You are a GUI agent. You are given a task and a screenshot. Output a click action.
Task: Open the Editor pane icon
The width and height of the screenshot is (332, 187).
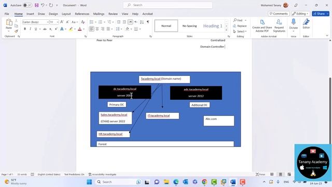306,23
